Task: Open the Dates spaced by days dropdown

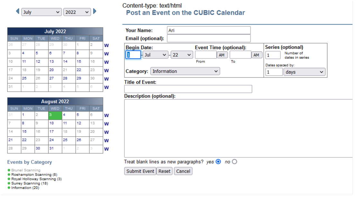Action: click(x=304, y=72)
